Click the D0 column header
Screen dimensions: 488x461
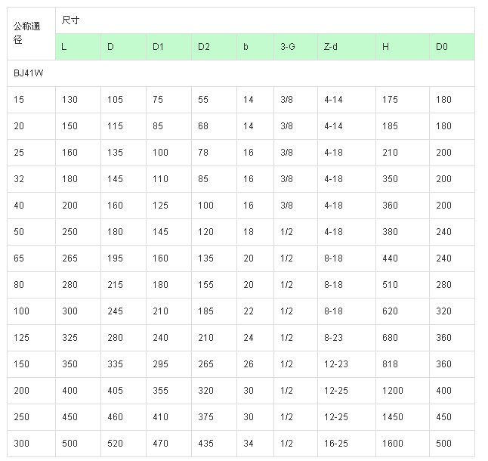(442, 47)
